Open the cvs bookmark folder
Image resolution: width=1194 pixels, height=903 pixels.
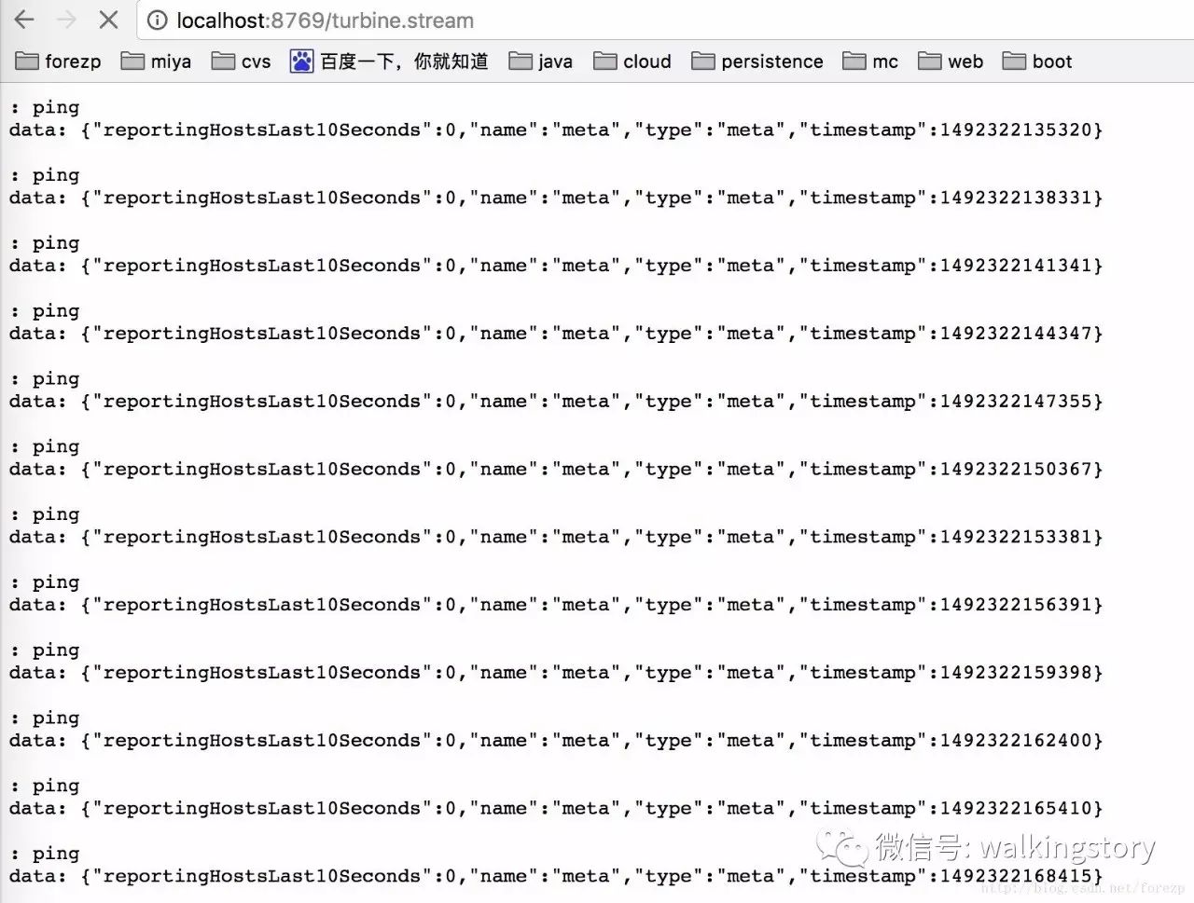coord(241,62)
